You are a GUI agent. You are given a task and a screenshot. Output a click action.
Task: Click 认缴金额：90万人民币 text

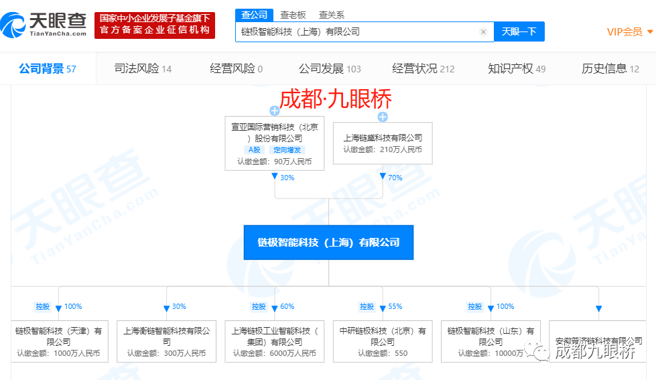275,162
